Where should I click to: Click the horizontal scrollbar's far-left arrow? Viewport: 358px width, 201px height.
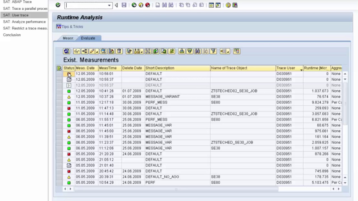(x=65, y=189)
